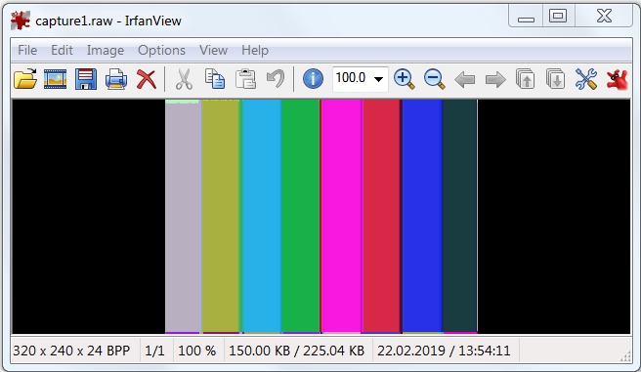Viewport: 641px width, 372px height.
Task: Click the Open file folder icon
Action: click(x=25, y=78)
